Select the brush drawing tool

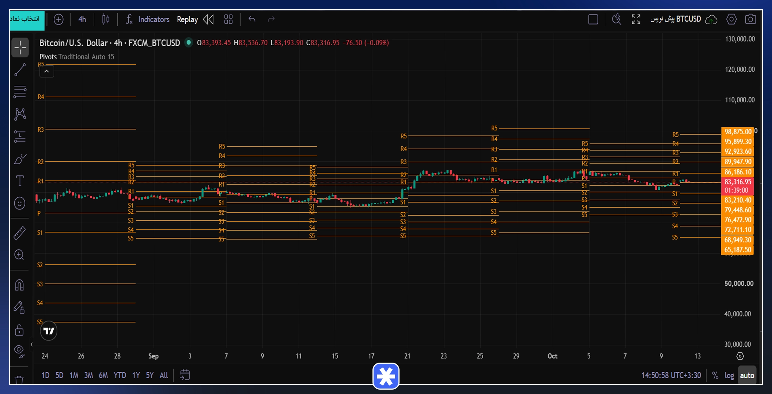point(20,159)
